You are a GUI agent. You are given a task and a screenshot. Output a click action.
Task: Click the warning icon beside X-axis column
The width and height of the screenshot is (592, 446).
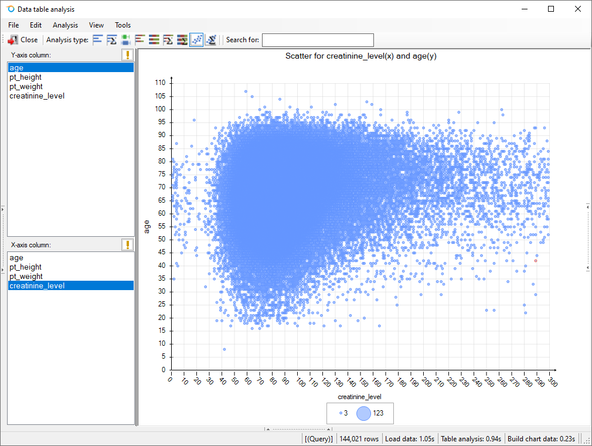coord(127,245)
